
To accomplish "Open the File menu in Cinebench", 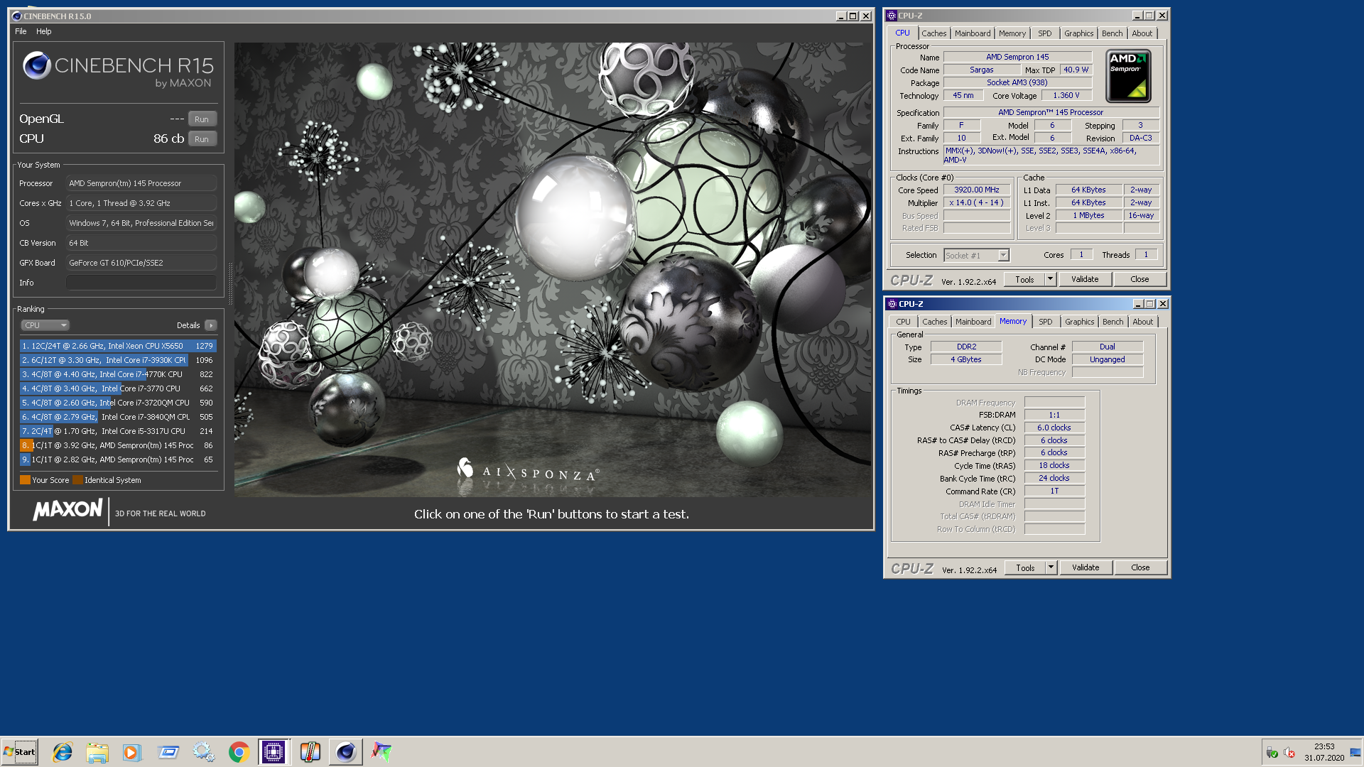I will point(21,31).
